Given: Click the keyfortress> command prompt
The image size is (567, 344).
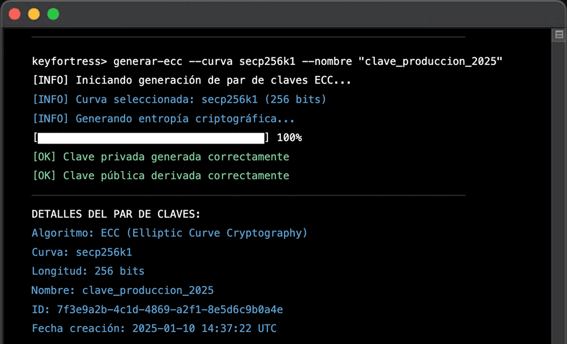Looking at the screenshot, I should [69, 61].
